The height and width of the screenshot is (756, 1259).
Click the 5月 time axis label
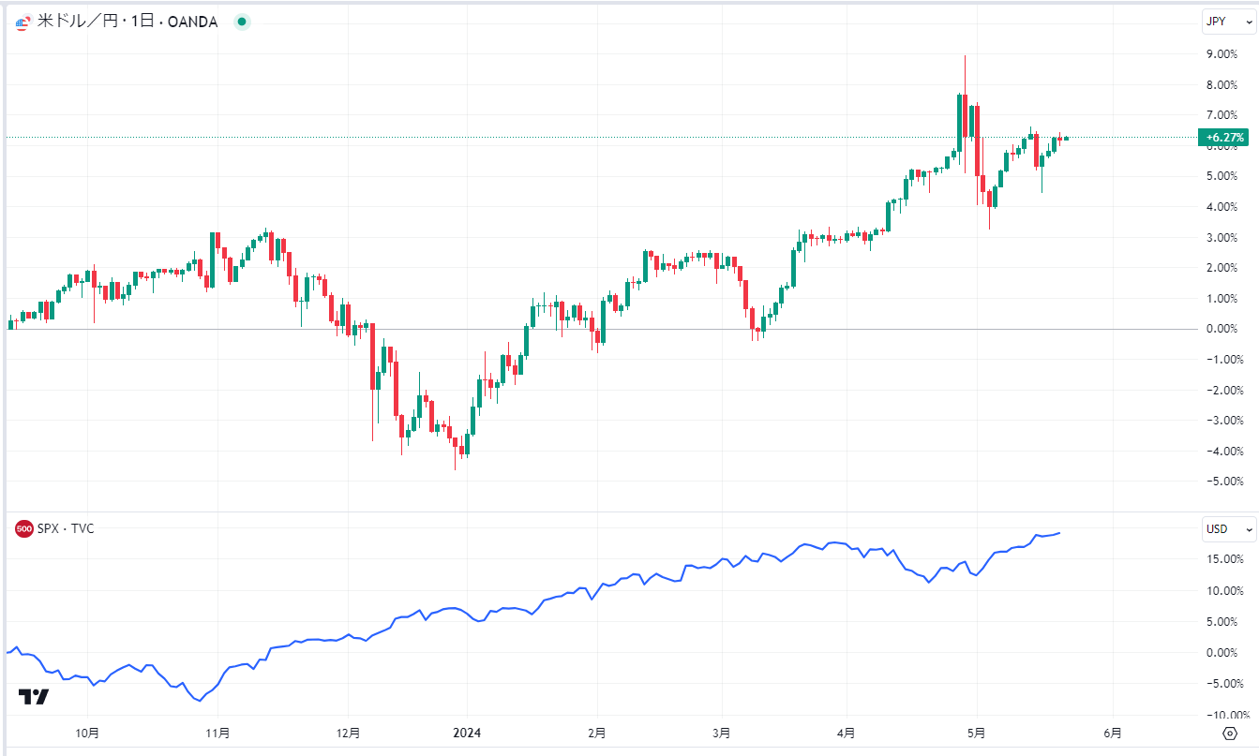(x=977, y=733)
